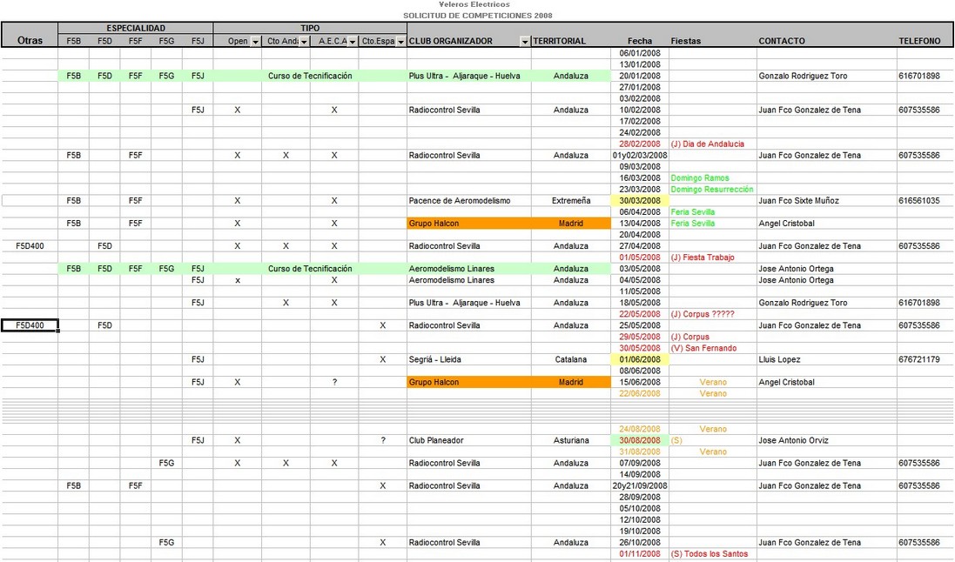955x562 pixels.
Task: Select the 06/01/2008 date cell
Action: 640,53
